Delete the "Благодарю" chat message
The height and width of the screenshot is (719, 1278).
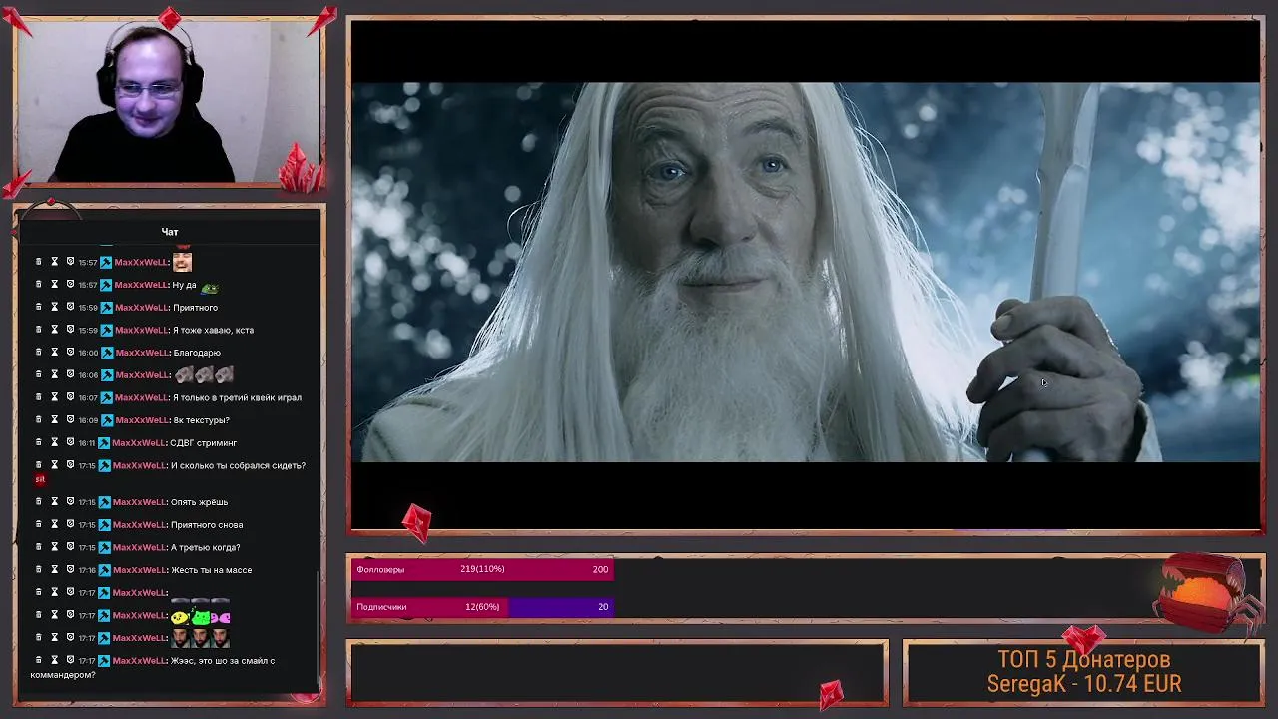tap(39, 353)
